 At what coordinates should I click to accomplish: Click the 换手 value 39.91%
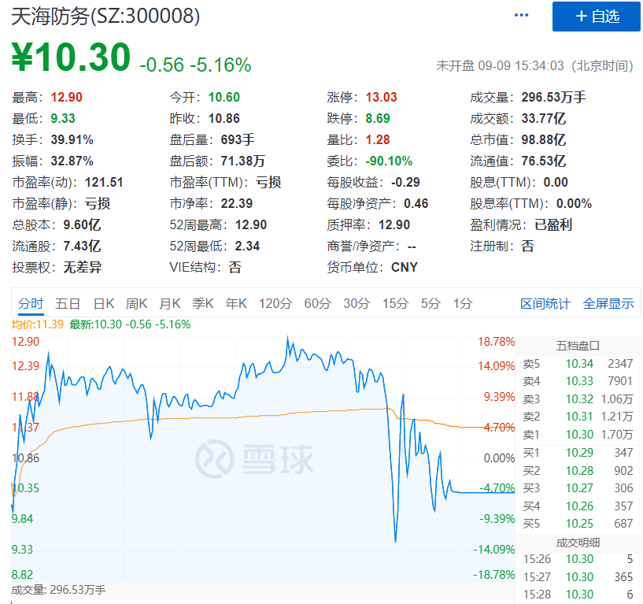click(x=72, y=140)
